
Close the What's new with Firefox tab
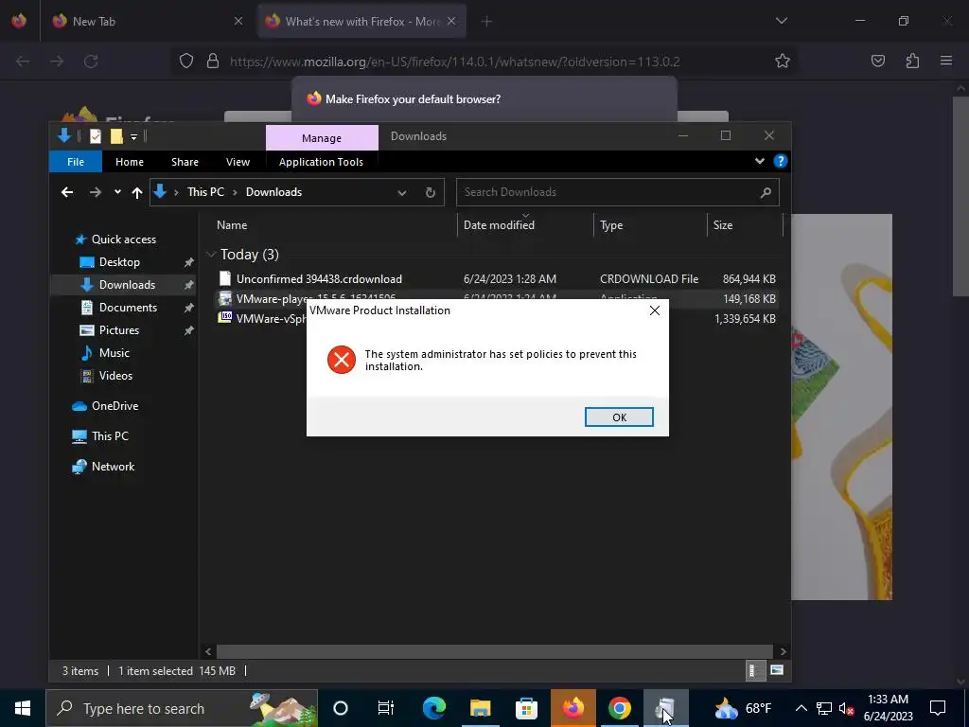click(451, 21)
